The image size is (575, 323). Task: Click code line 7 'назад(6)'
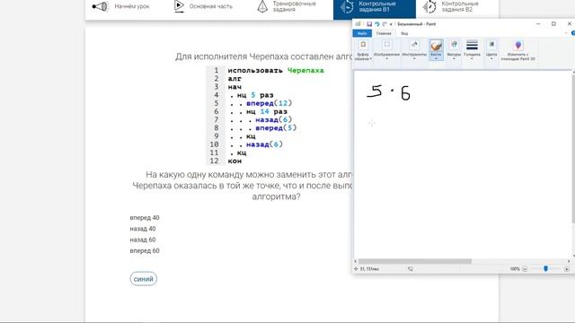tap(273, 119)
